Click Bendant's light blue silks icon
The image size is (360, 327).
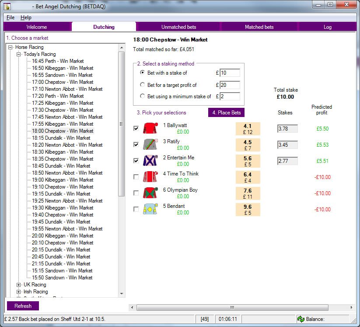150,209
